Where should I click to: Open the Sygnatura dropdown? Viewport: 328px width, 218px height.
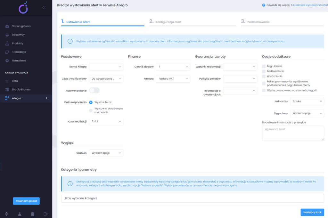pyautogui.click(x=307, y=113)
